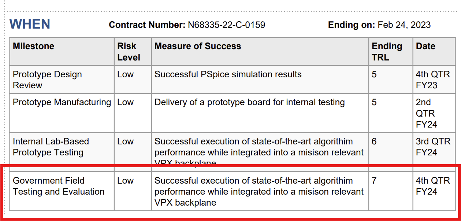This screenshot has height=221, width=461.
Task: Select the Feb 24, 2023 ending date
Action: point(404,25)
